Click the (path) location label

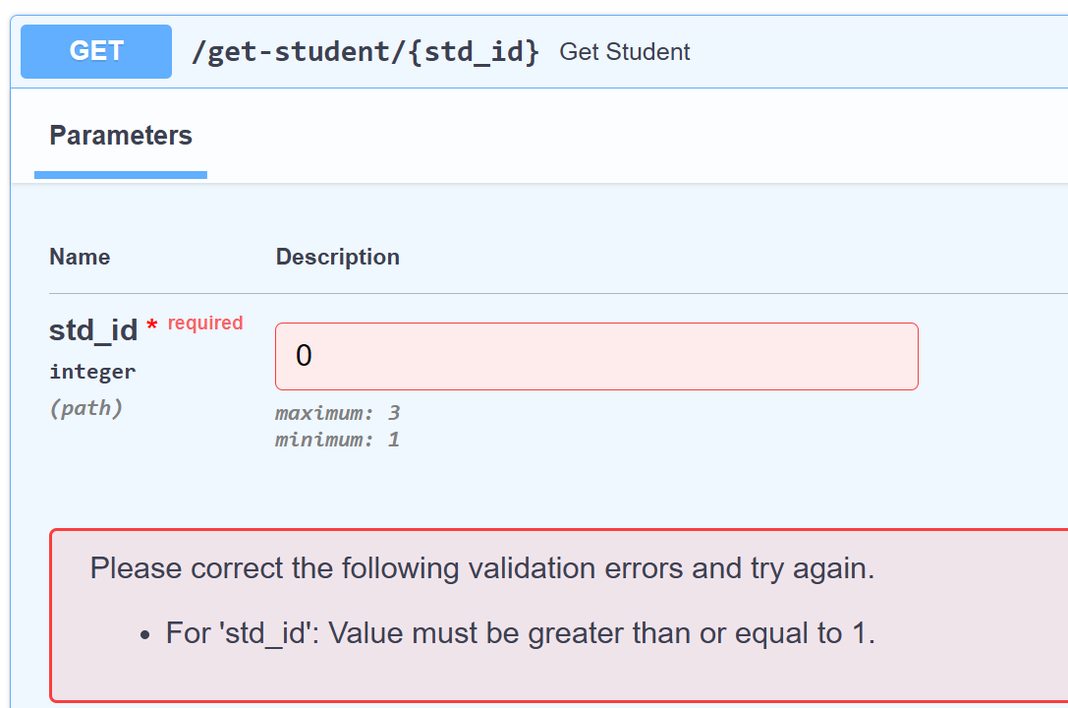pos(85,408)
